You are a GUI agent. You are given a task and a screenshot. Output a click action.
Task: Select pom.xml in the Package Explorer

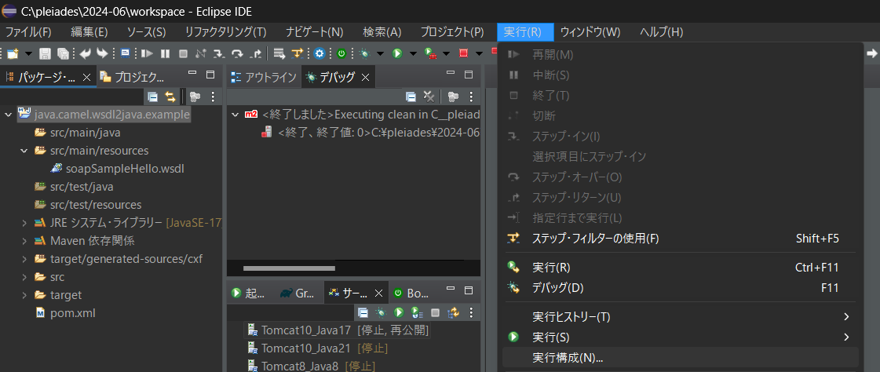pos(64,312)
